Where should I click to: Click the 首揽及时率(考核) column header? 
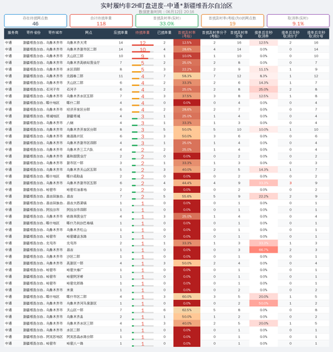(187, 34)
